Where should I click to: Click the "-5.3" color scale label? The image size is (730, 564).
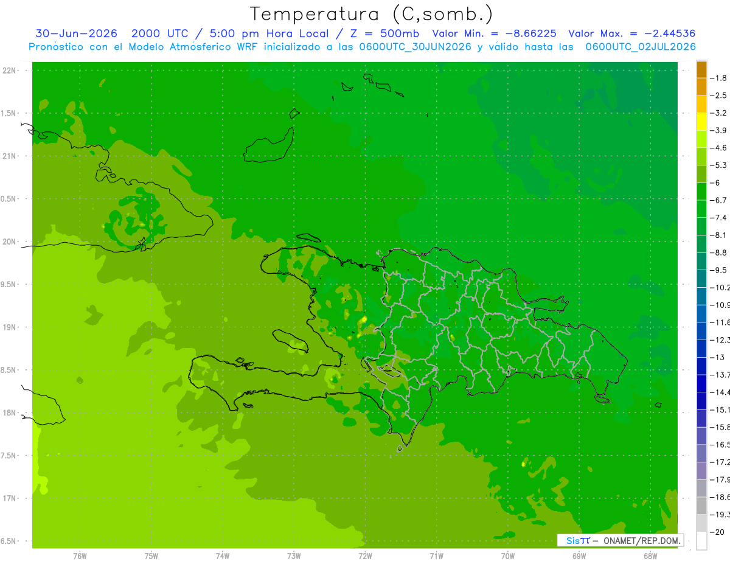pos(719,165)
